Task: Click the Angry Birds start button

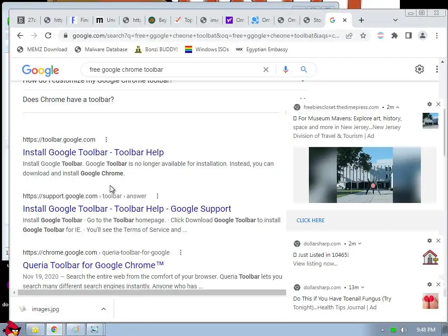Action: (x=12, y=329)
